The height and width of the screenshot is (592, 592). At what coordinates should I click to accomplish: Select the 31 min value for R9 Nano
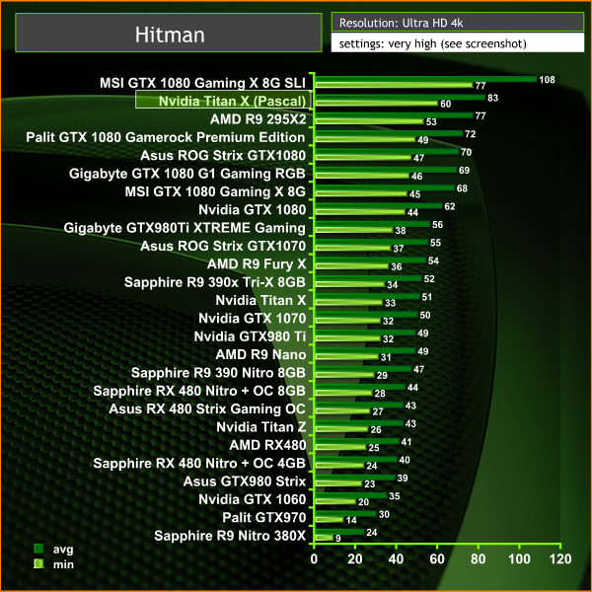point(386,357)
